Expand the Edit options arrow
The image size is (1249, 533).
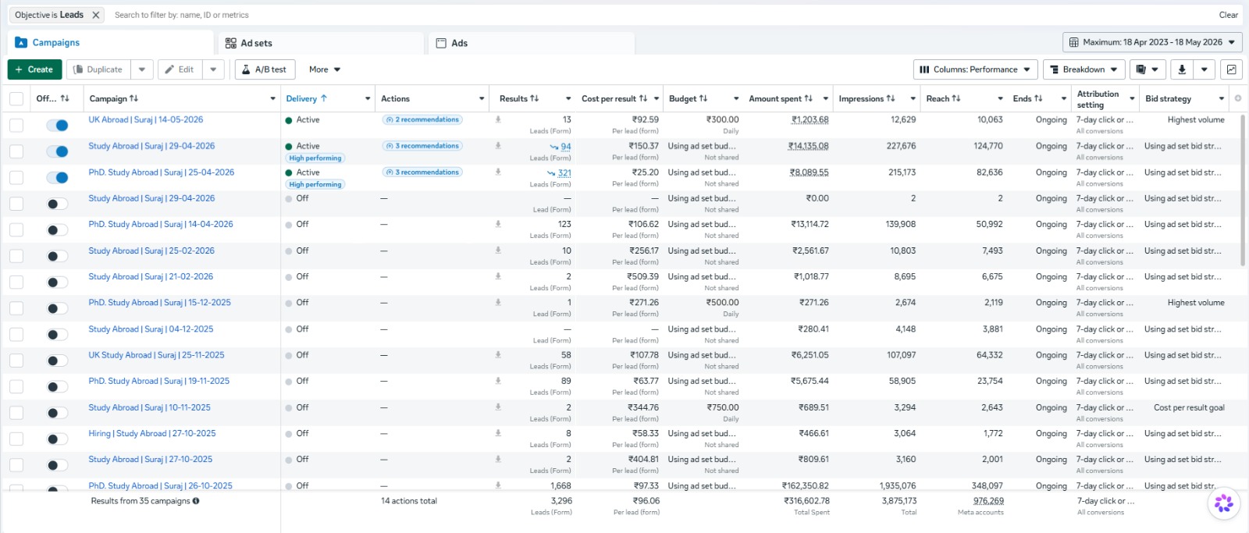(213, 69)
